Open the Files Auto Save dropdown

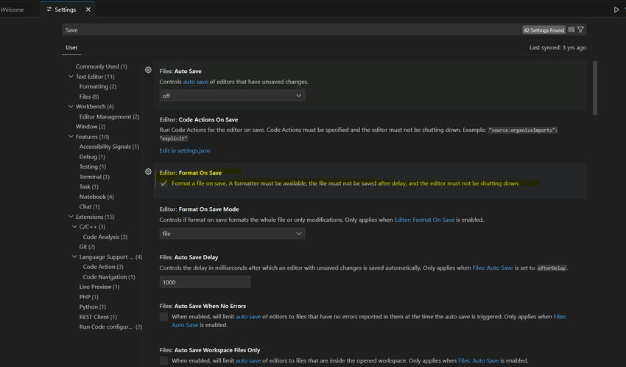(x=232, y=96)
